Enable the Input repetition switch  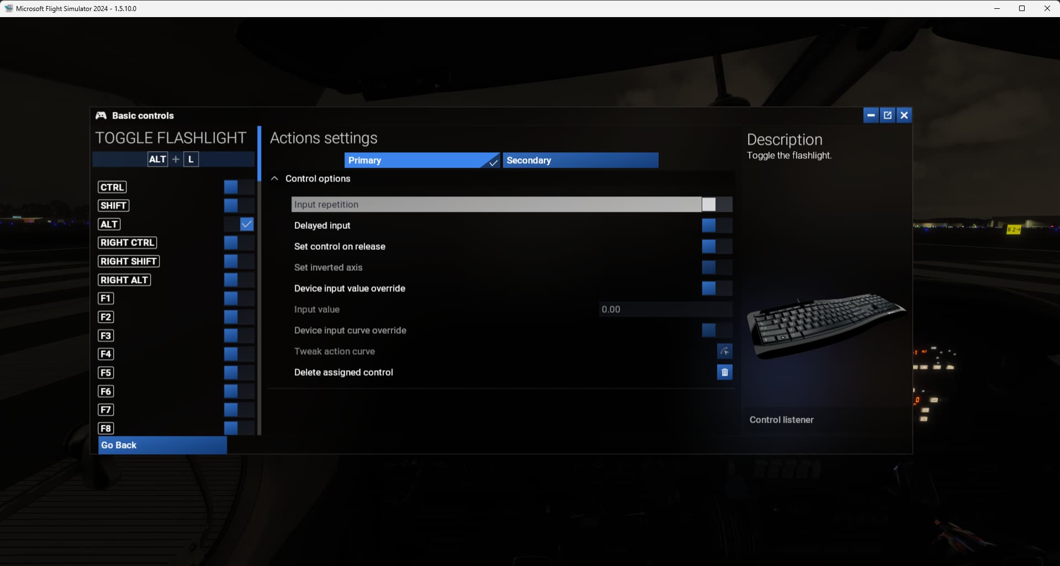point(717,205)
